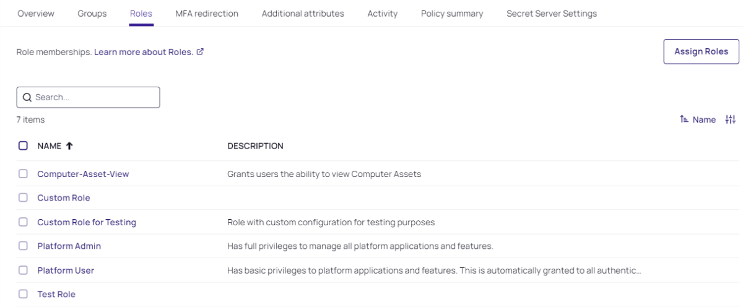743x307 pixels.
Task: Open the Secret Server Settings tab
Action: click(552, 14)
